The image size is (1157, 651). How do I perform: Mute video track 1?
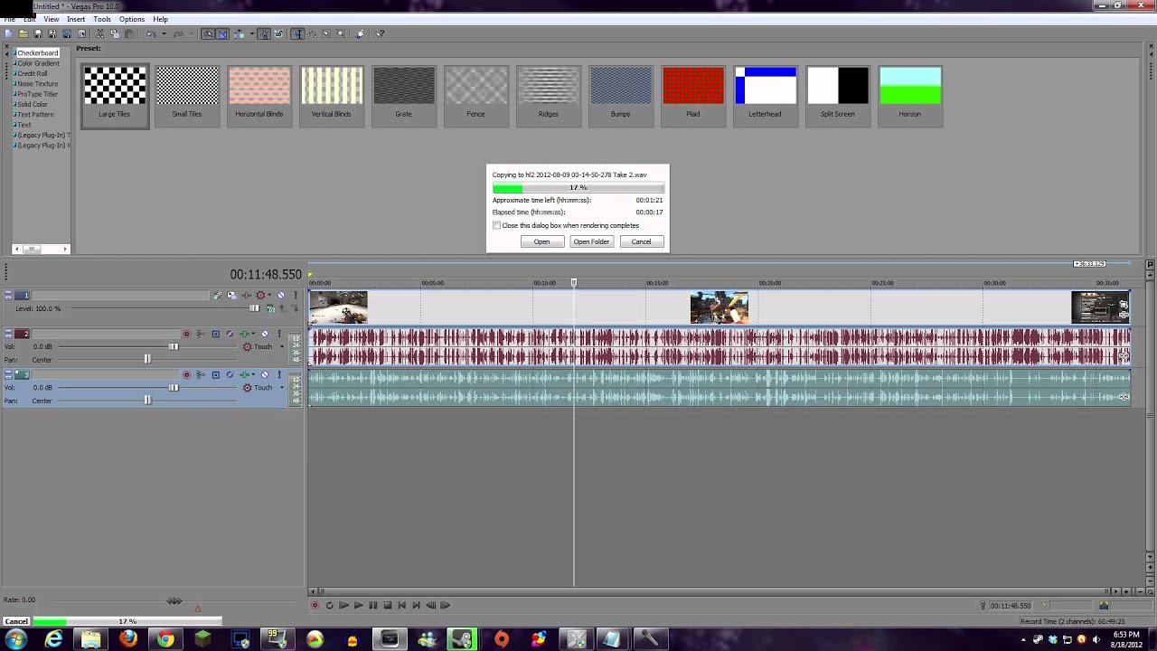coord(280,296)
